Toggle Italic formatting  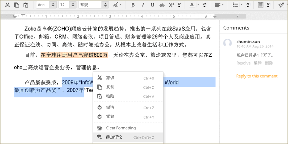click(143, 5)
